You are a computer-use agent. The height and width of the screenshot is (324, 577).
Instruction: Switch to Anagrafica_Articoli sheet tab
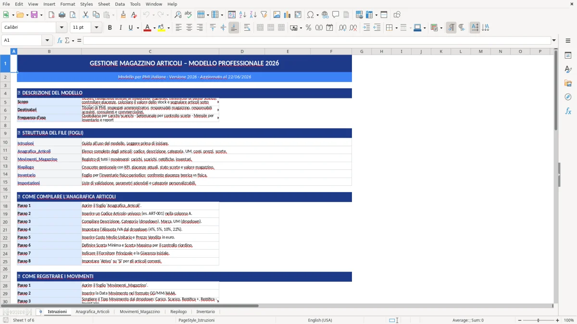tap(93, 312)
